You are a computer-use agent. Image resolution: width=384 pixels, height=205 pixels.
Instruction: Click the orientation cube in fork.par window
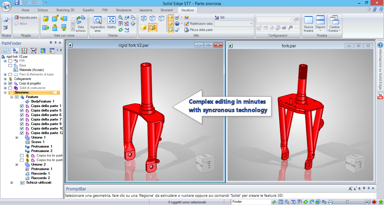[x=355, y=163]
